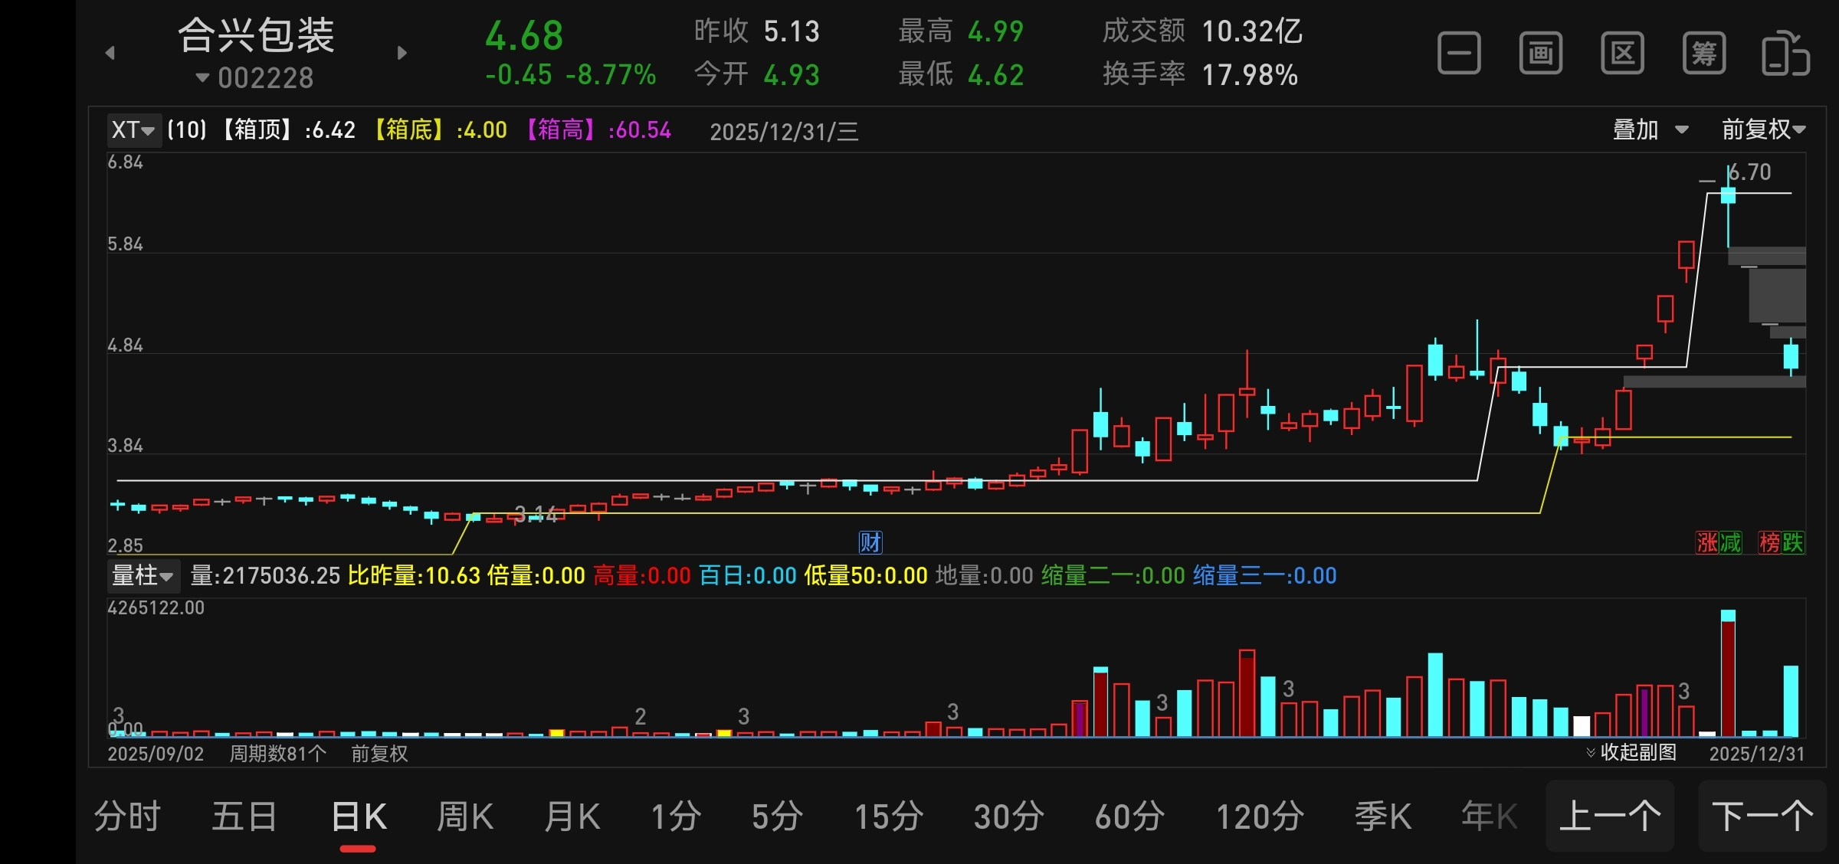Image resolution: width=1839 pixels, height=864 pixels.
Task: Click the minus line icon in top toolbar
Action: point(1459,54)
